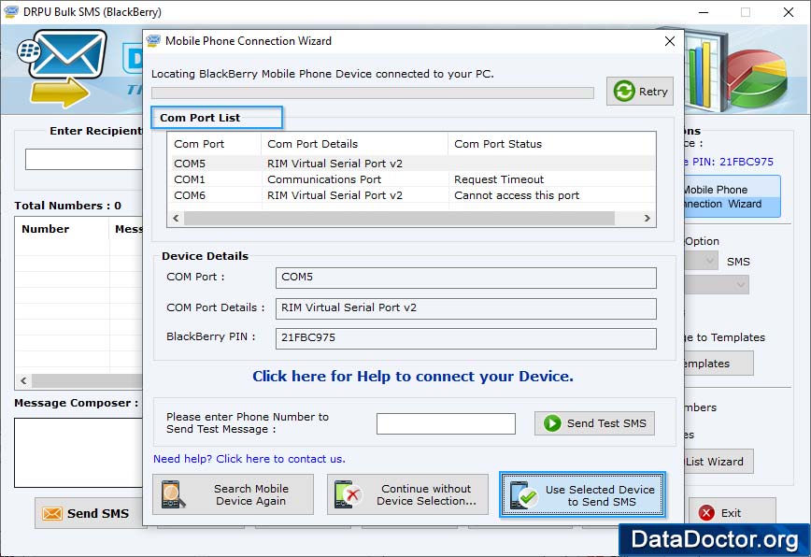Image resolution: width=811 pixels, height=557 pixels.
Task: Click the phone with green checkmark icon
Action: pyautogui.click(x=523, y=495)
